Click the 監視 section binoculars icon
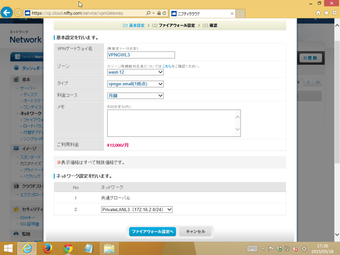340x255 pixels. (16, 234)
